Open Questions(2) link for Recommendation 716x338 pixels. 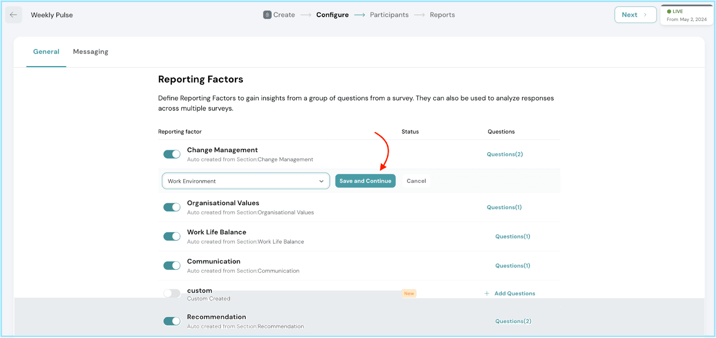coord(513,321)
